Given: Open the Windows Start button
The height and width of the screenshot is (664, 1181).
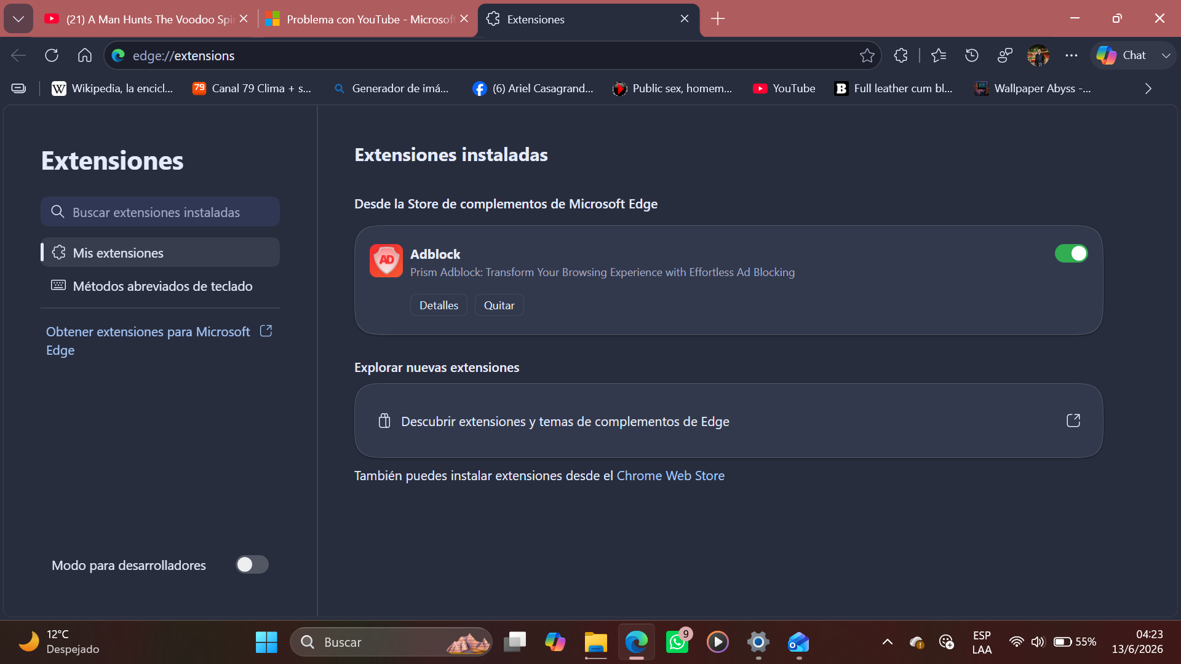Looking at the screenshot, I should (266, 642).
